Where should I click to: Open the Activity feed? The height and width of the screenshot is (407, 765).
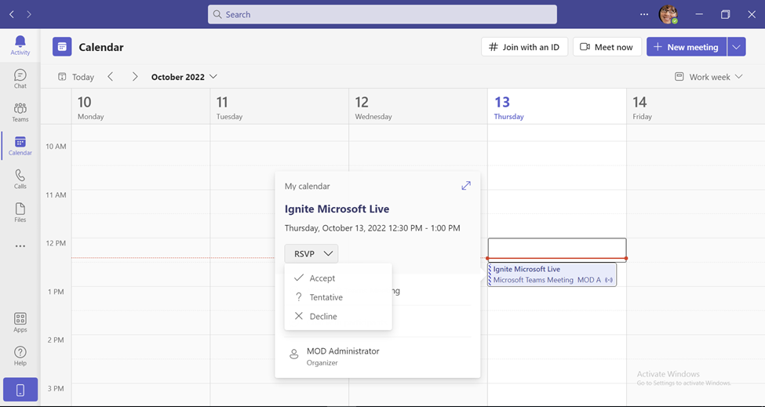(x=20, y=45)
